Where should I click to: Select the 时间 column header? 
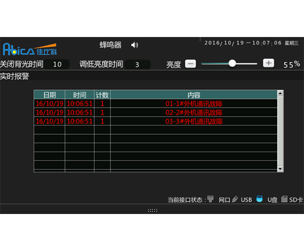pyautogui.click(x=80, y=95)
